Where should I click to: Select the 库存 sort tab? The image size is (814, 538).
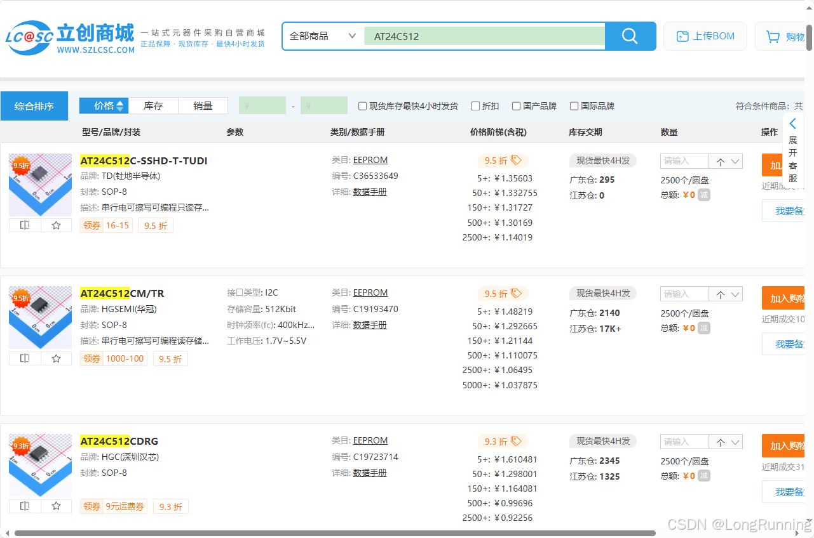[154, 106]
